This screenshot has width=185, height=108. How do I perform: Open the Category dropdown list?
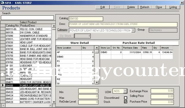click(x=133, y=30)
